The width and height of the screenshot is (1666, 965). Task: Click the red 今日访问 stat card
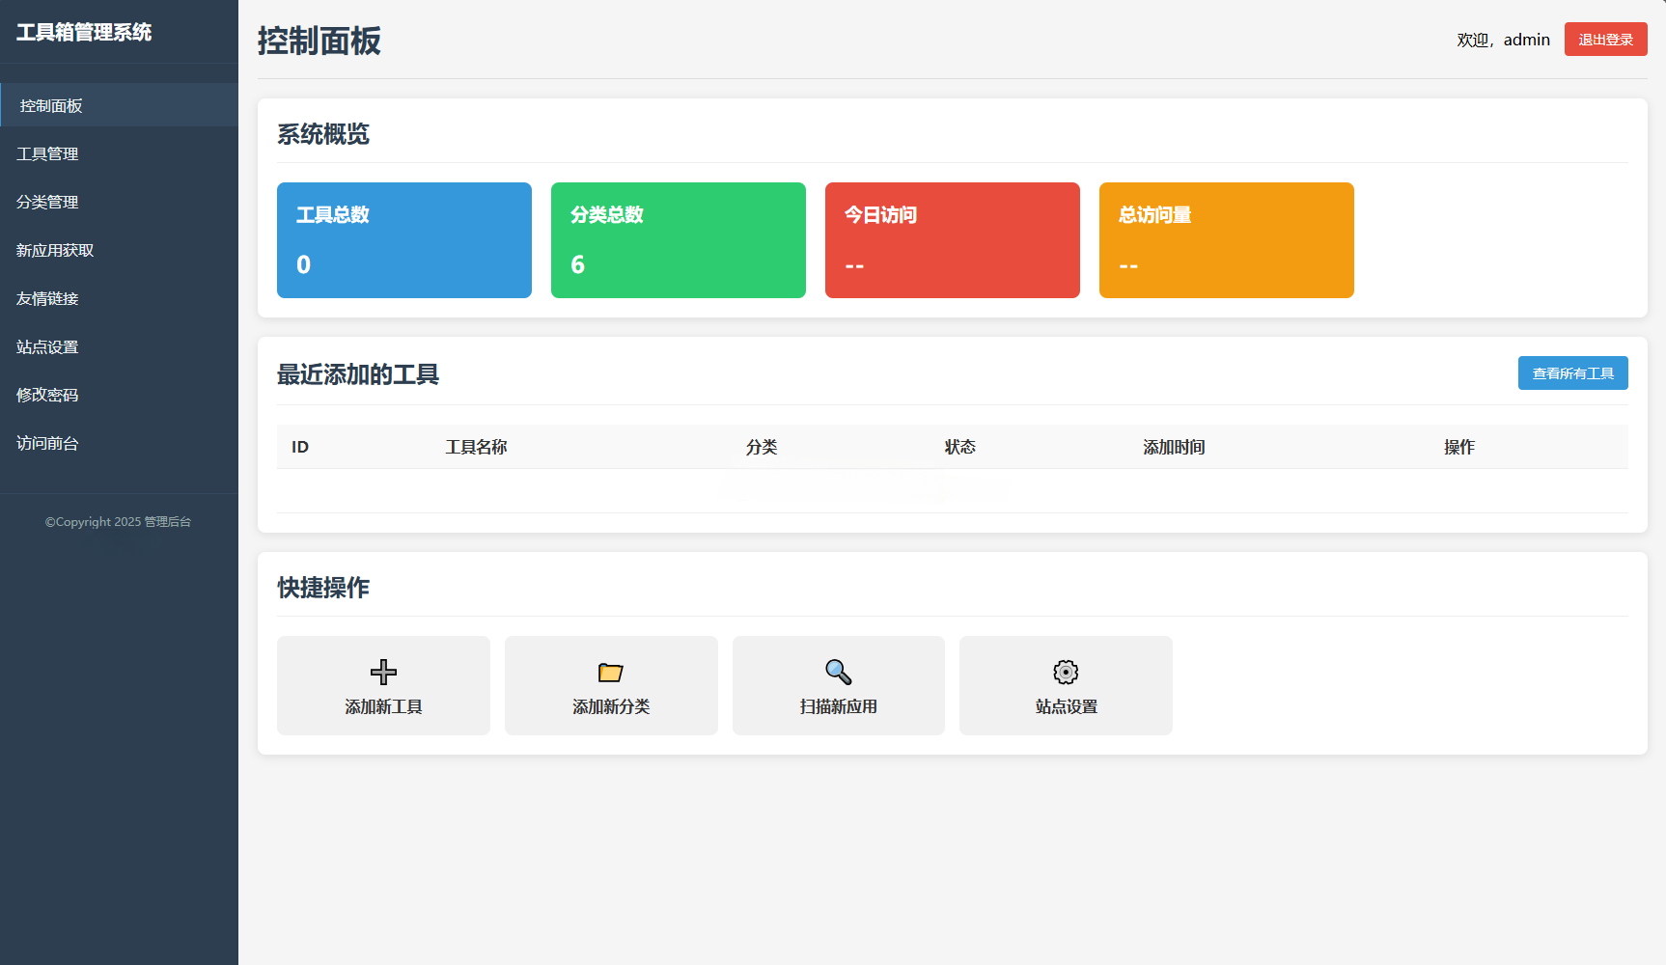952,240
